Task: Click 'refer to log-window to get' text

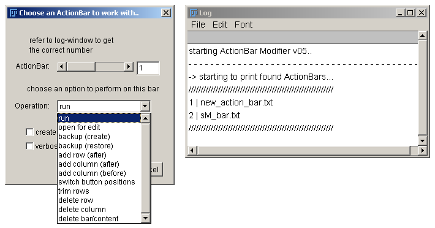Action: click(x=71, y=40)
